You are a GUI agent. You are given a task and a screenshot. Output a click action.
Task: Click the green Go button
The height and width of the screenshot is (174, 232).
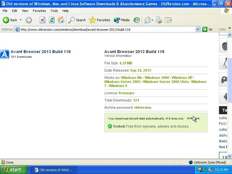pyautogui.click(x=207, y=29)
